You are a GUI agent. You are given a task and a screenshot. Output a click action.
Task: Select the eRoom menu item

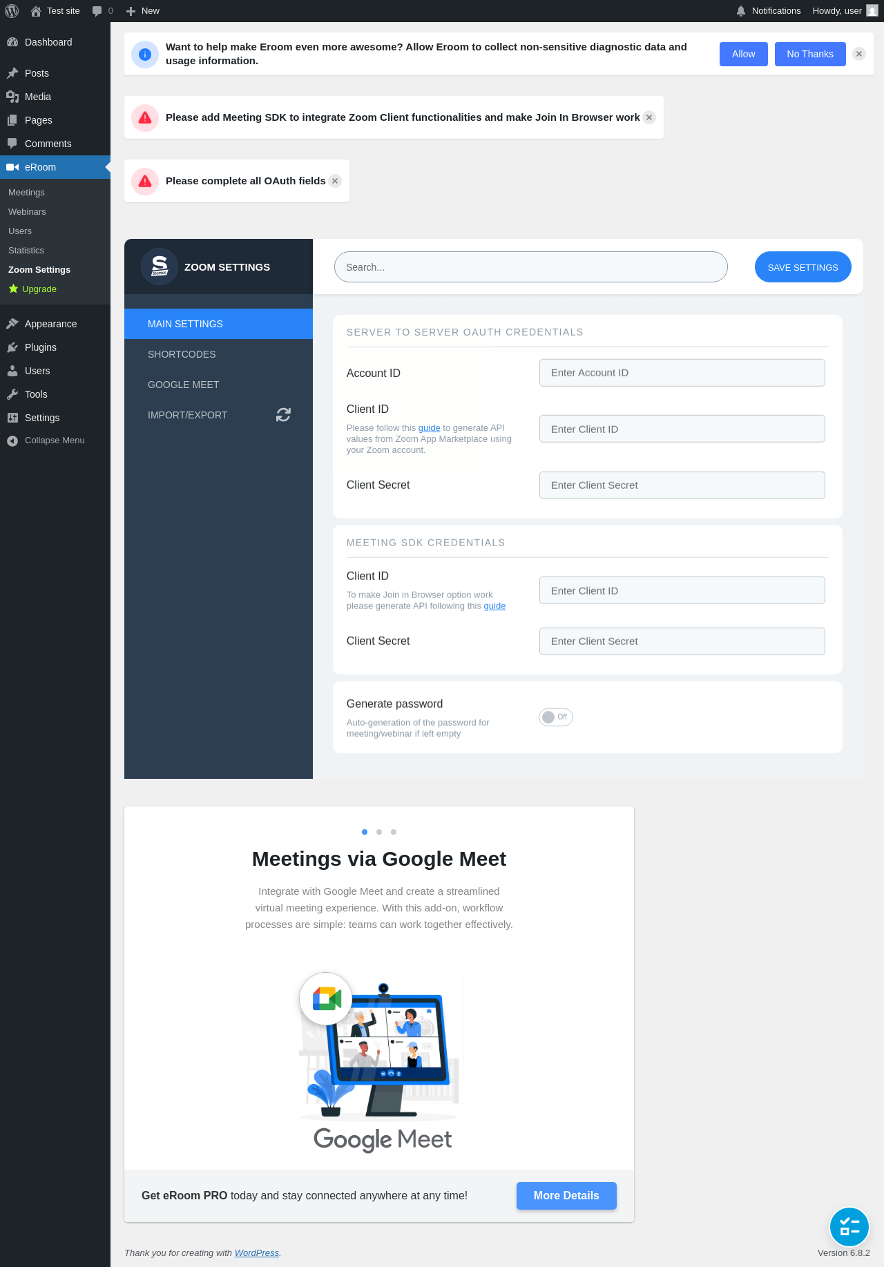[x=55, y=167]
